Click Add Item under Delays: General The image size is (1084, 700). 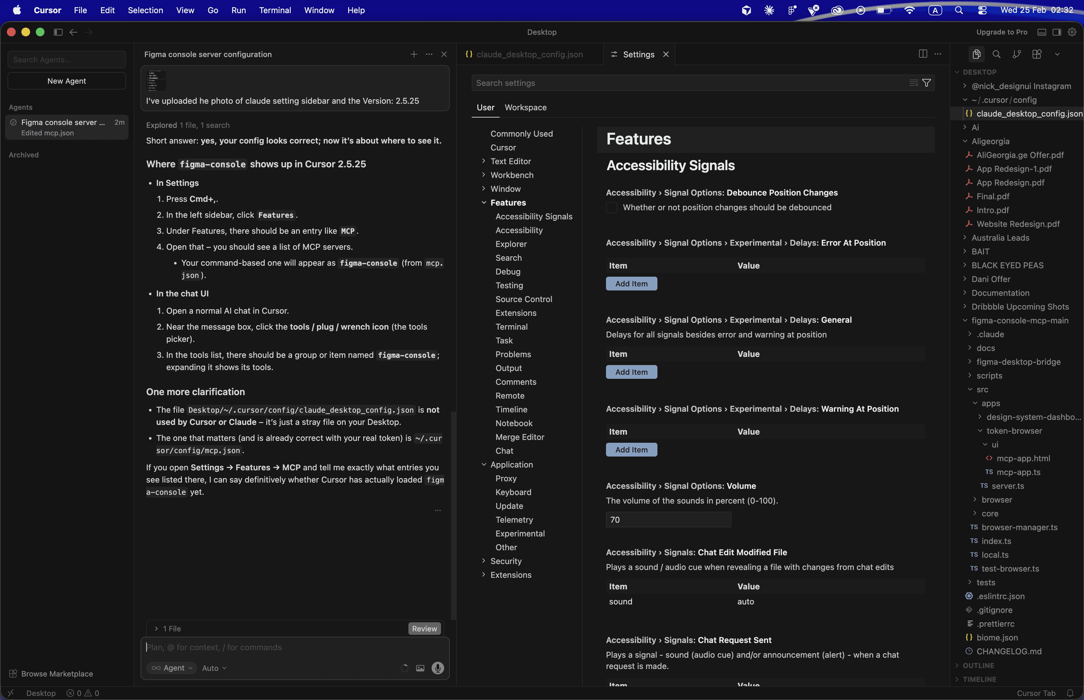[631, 372]
